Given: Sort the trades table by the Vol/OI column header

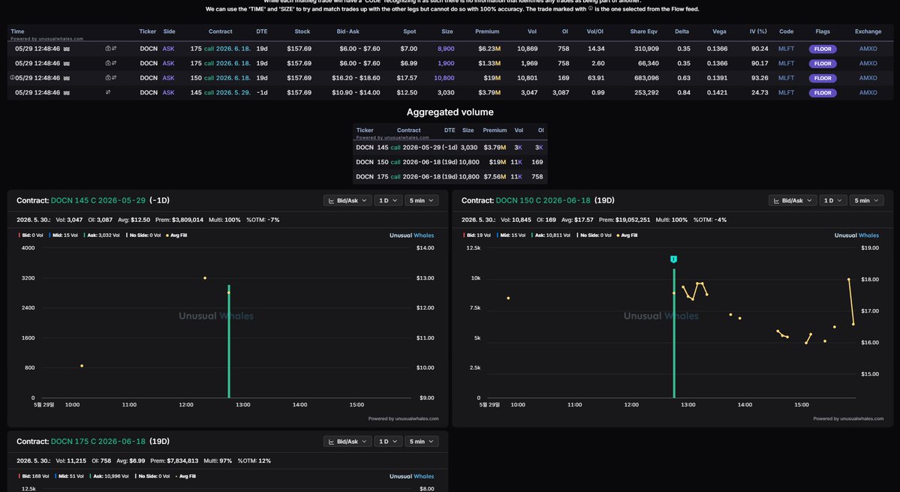Looking at the screenshot, I should click(594, 31).
